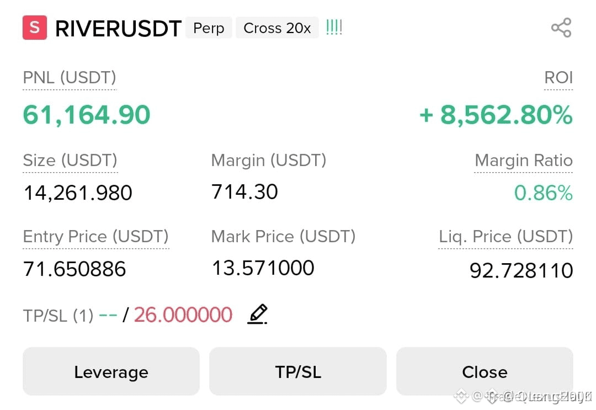Tap the stop-loss value 26.000000
The height and width of the screenshot is (410, 596).
(x=183, y=315)
